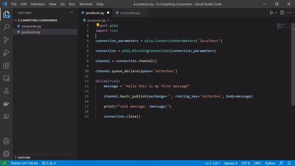The image size is (295, 166).
Task: Open the Docker whale icon
Action: (x=6, y=104)
